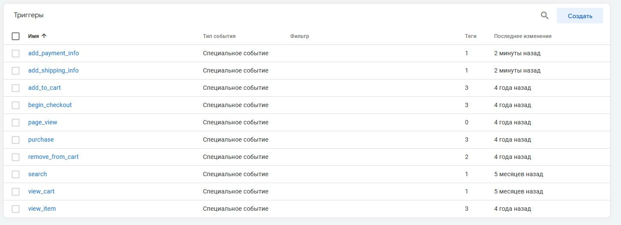Viewport: 621px width, 225px height.
Task: Click 2 минуты назад in add_shipping_info row
Action: [x=517, y=70]
